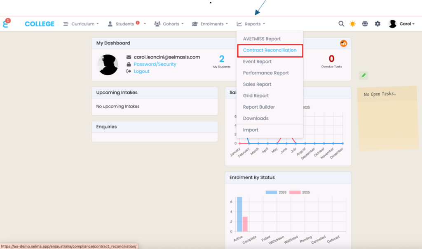Screen dimensions: 422x249
Task: Choose AVETMISS Report menu item
Action: (262, 39)
